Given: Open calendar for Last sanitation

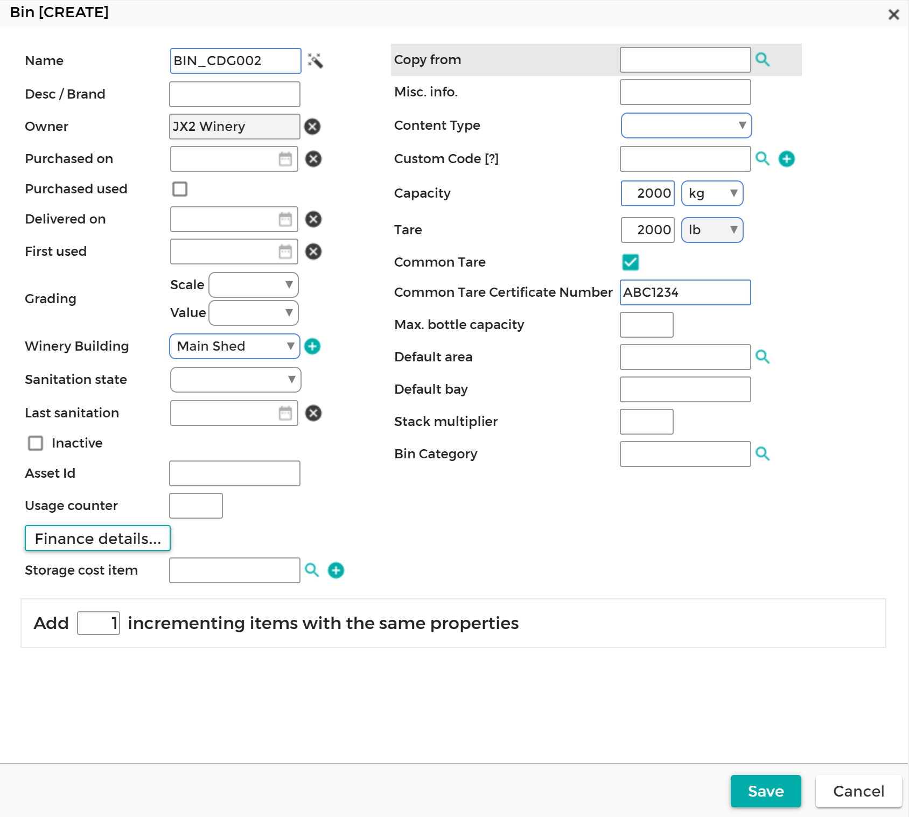Looking at the screenshot, I should click(285, 413).
